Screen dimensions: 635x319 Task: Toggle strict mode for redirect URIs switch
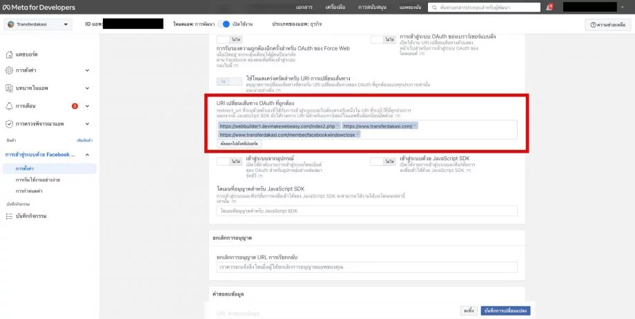point(229,81)
